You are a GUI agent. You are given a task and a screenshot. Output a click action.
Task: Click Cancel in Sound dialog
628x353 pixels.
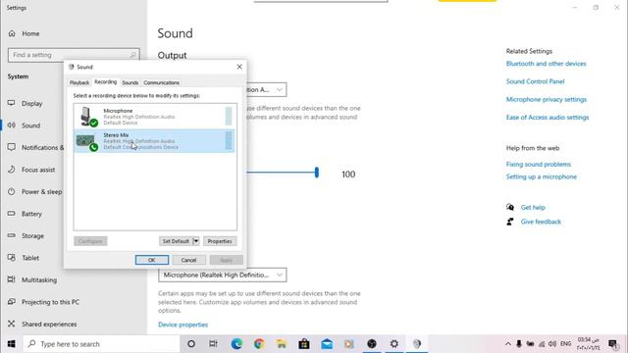(x=188, y=260)
